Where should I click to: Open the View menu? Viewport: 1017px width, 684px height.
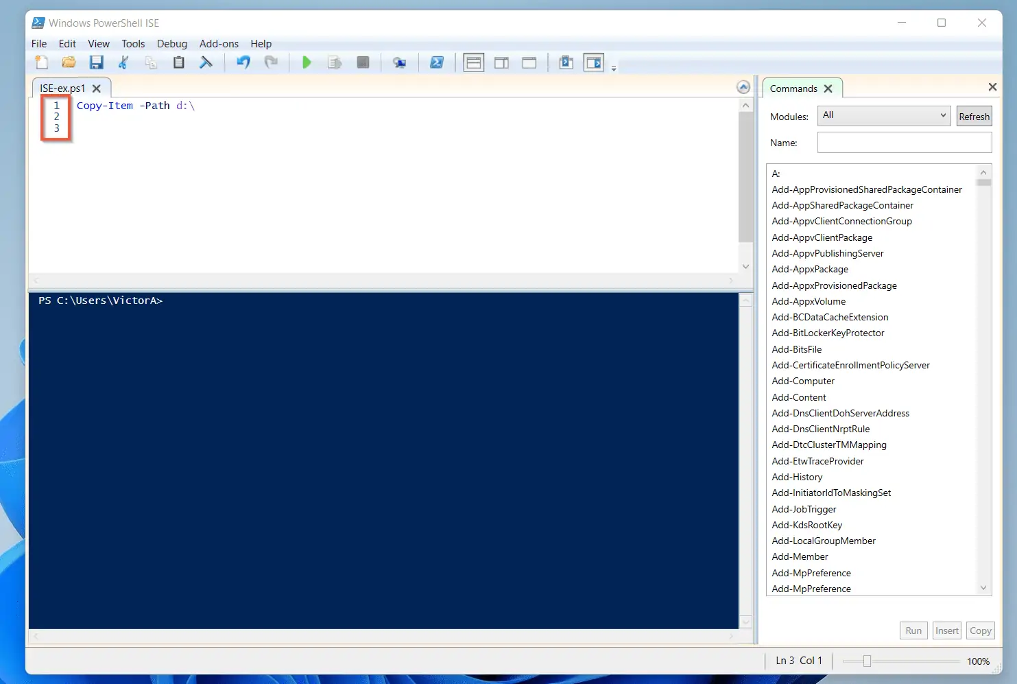[x=99, y=43]
